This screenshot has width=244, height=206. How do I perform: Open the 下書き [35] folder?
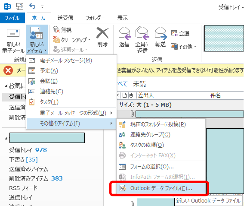click(x=23, y=160)
